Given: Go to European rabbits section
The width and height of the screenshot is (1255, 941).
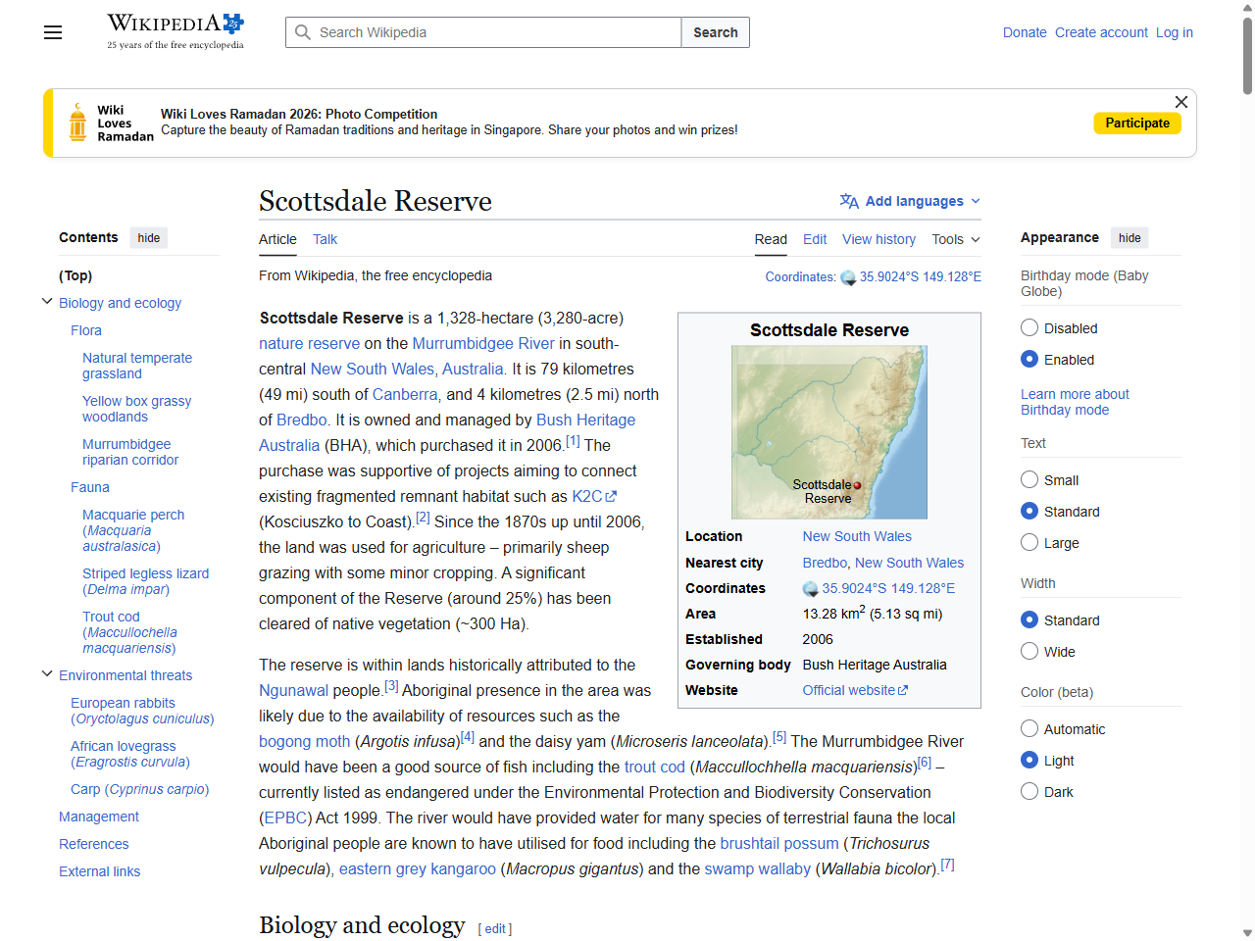Looking at the screenshot, I should coord(142,711).
